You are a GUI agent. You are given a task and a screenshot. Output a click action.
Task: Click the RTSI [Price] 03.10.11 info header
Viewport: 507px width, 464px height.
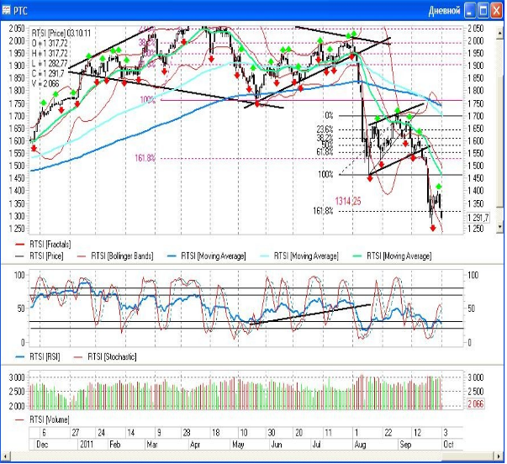[61, 34]
